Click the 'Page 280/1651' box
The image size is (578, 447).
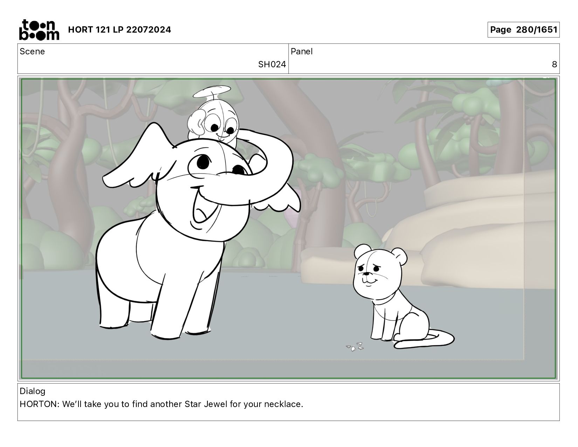coord(523,30)
